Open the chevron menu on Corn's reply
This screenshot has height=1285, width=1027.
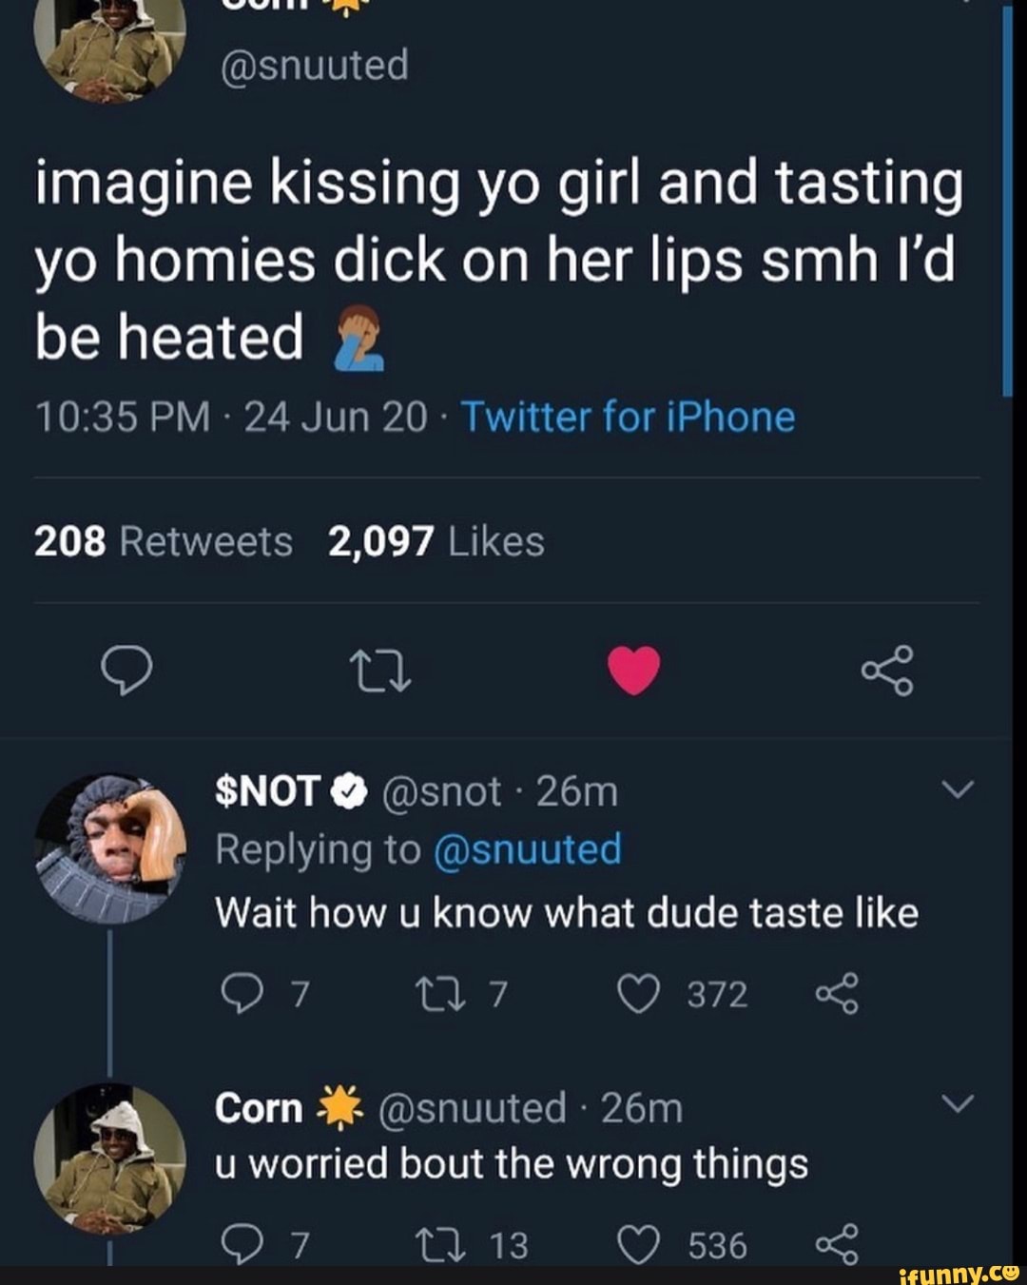pyautogui.click(x=960, y=1104)
